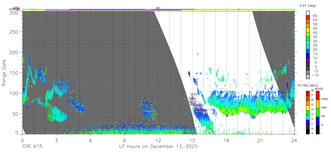Select the light gray bottom band in ELEV color bar

coord(308,77)
